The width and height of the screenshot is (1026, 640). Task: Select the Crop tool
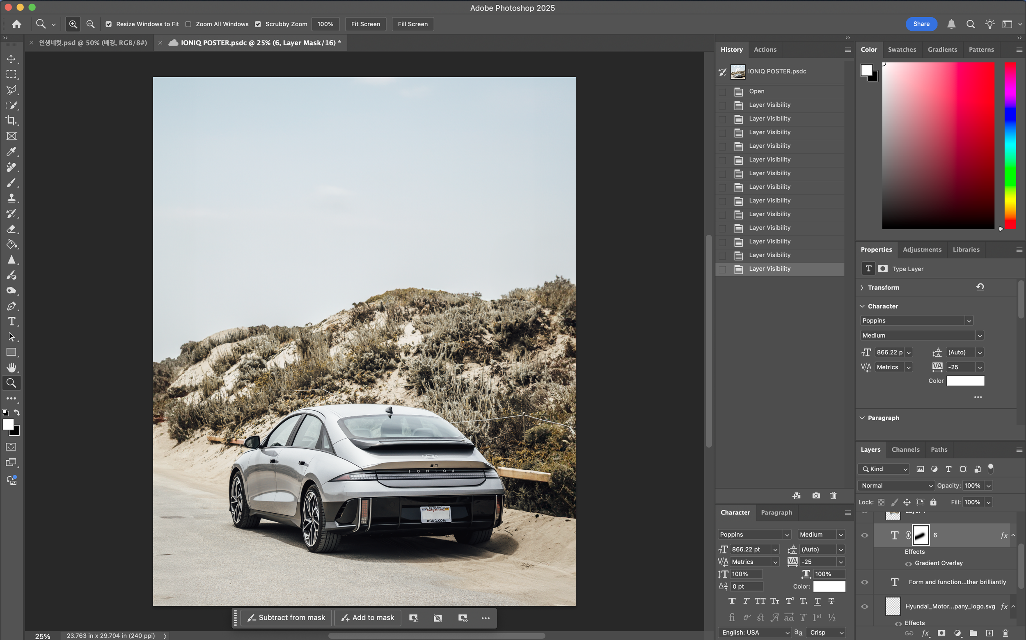(11, 121)
